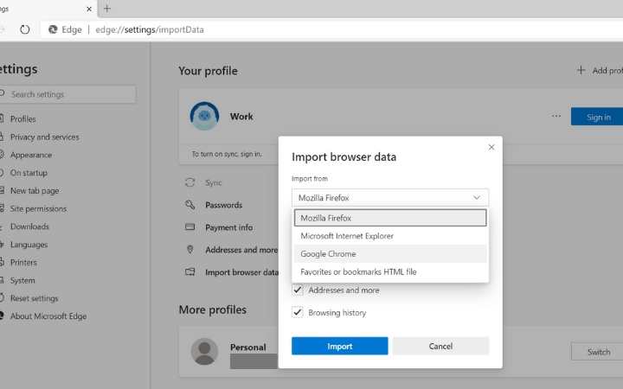Click the Personal profile avatar
This screenshot has width=623, height=389.
click(x=204, y=351)
